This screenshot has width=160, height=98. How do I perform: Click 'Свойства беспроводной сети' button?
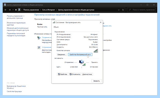(80, 54)
